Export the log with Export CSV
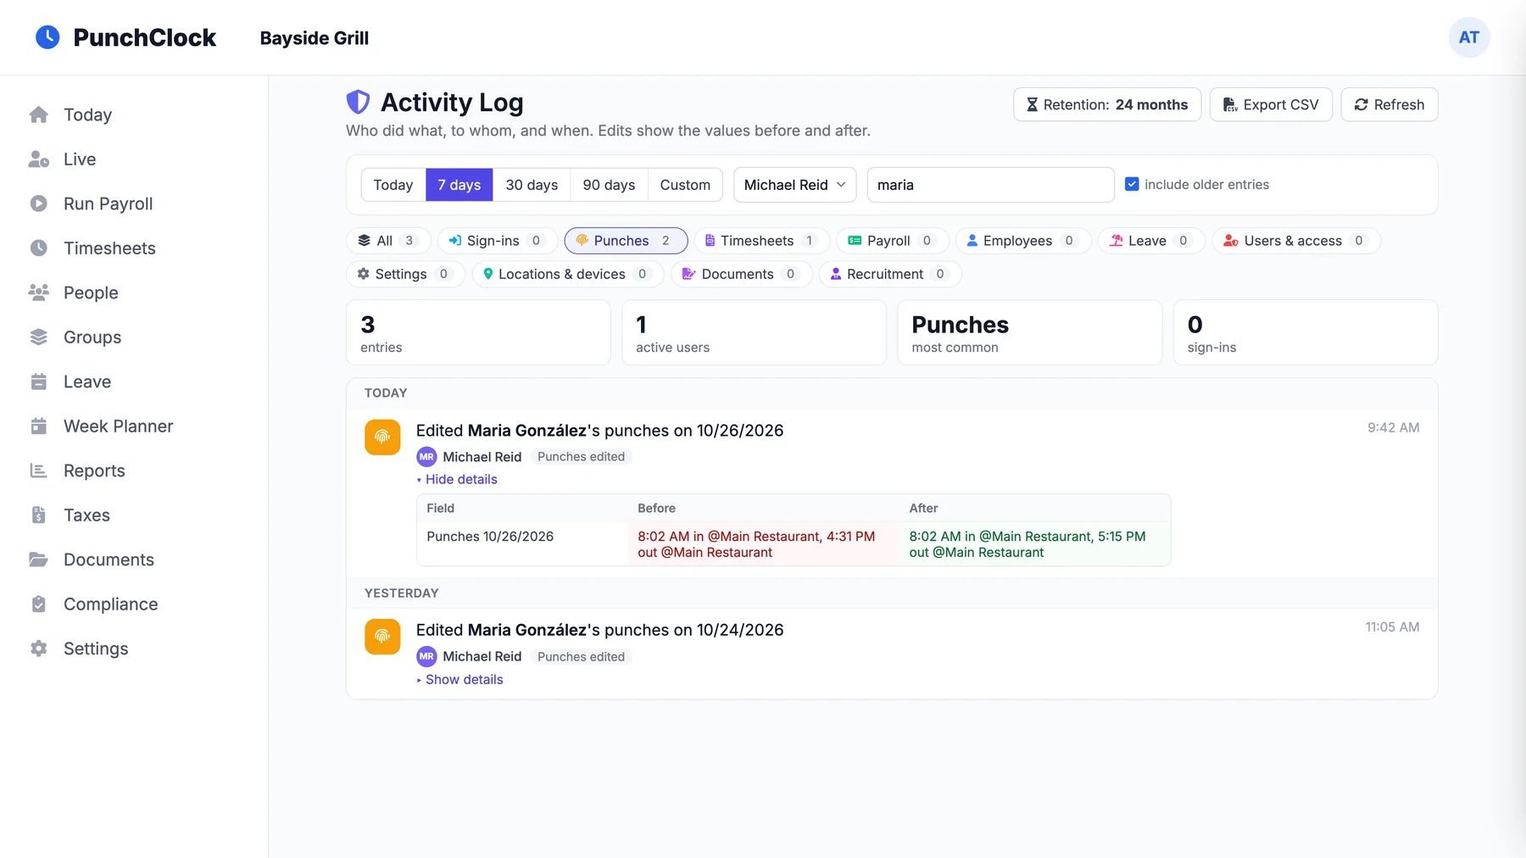 (x=1271, y=104)
